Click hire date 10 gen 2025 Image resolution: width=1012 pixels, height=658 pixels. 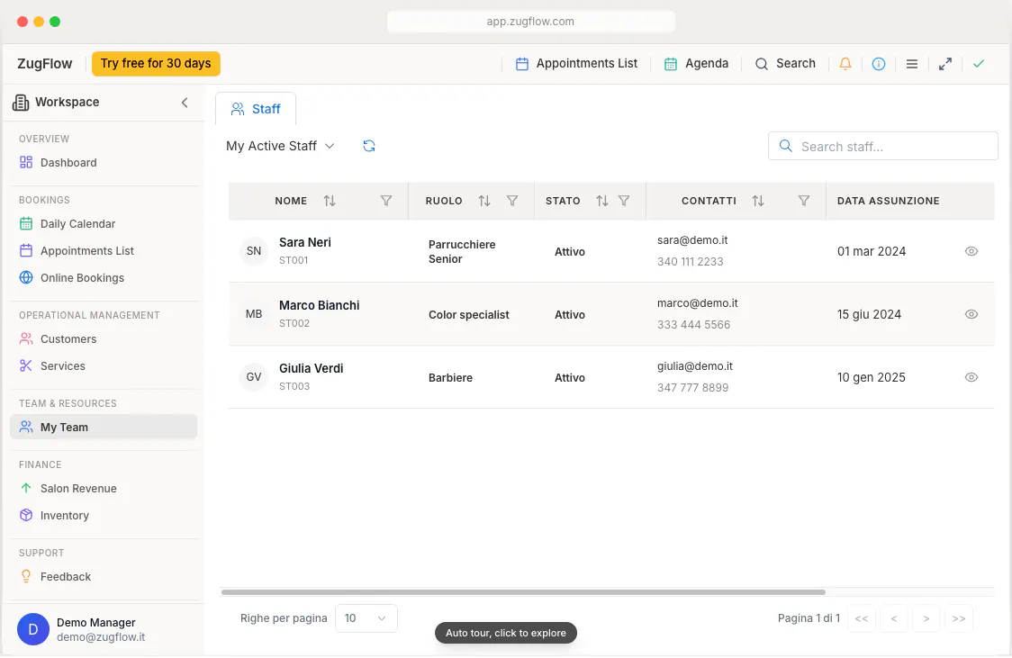click(871, 377)
